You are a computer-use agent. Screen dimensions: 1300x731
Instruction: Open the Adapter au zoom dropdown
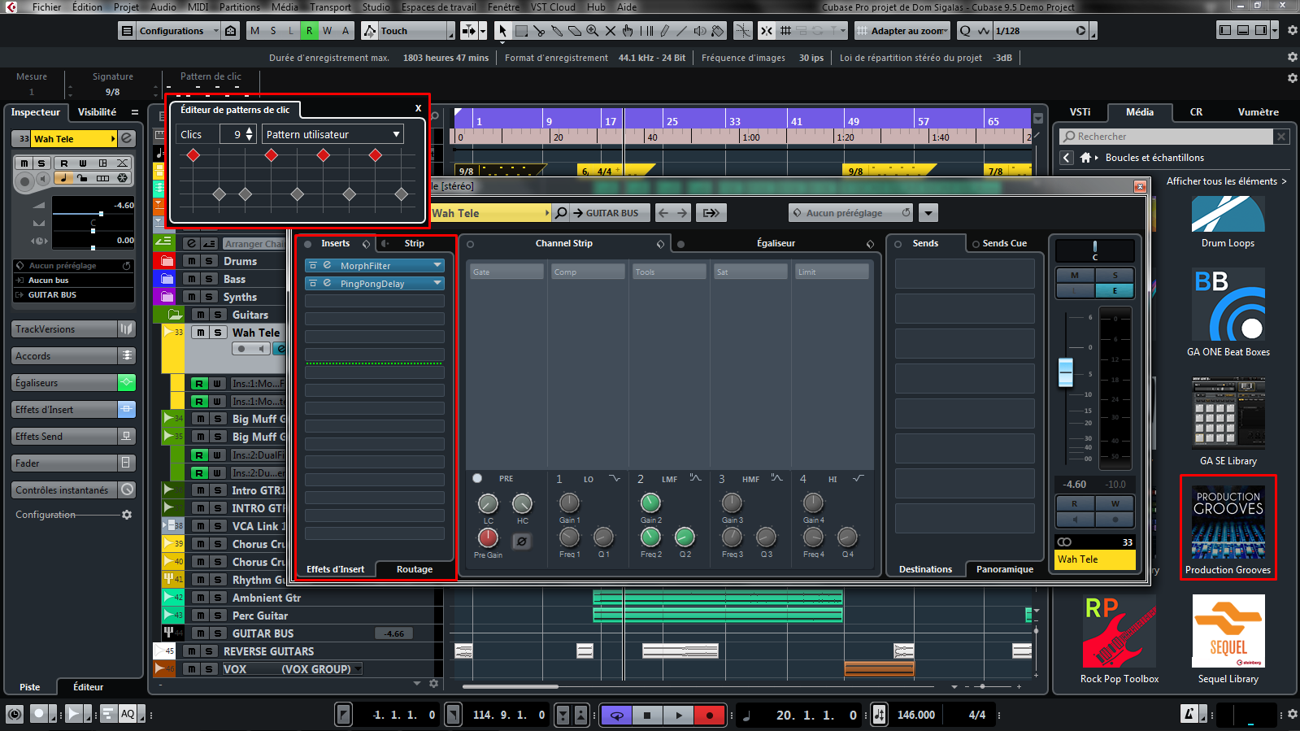902,31
